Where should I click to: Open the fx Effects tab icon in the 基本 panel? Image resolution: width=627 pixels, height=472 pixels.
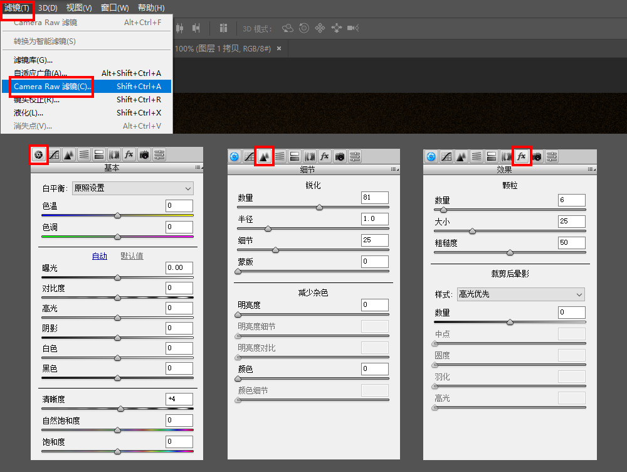click(x=129, y=154)
